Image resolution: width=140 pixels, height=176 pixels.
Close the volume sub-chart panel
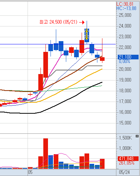click(137, 136)
